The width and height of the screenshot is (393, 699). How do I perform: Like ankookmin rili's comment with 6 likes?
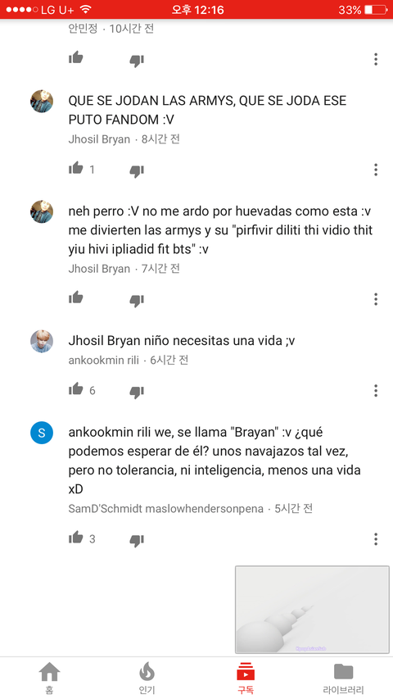[76, 389]
